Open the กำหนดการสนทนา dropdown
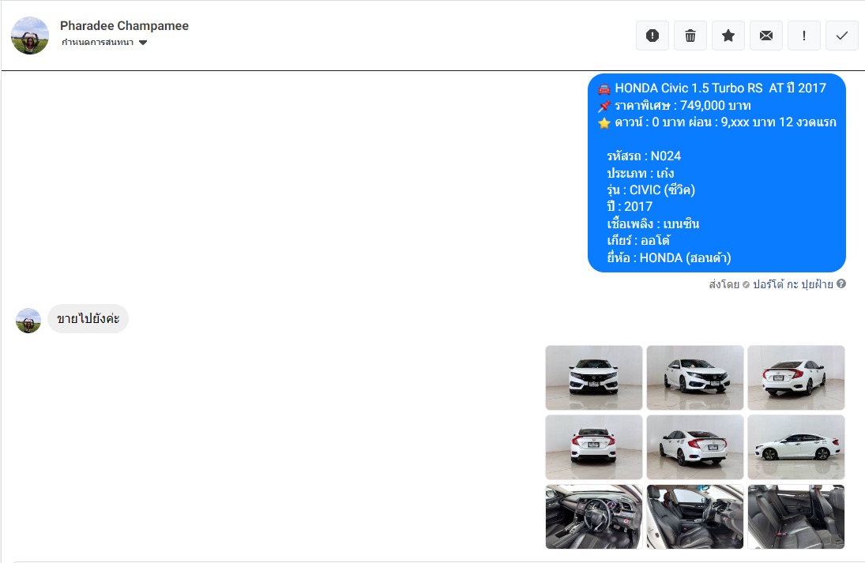865x563 pixels. 104,43
